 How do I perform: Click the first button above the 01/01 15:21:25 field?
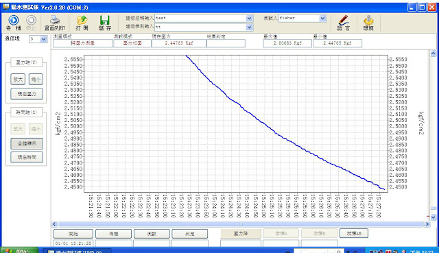pyautogui.click(x=73, y=233)
